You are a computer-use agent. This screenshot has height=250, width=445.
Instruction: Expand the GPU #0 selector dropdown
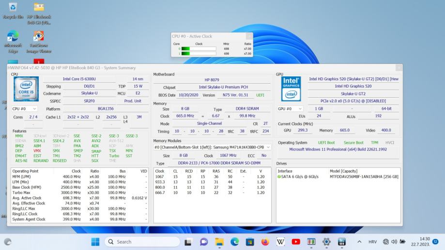pyautogui.click(x=290, y=109)
